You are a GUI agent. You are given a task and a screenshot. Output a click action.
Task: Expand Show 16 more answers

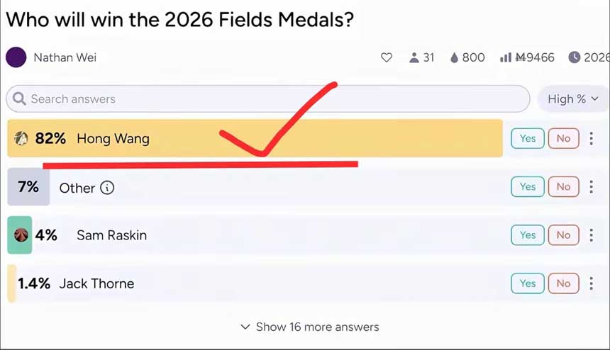310,327
